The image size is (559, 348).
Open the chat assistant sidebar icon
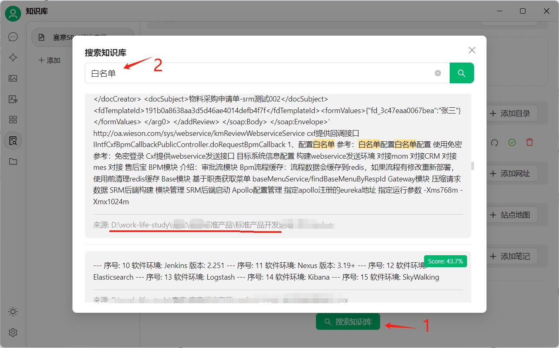(x=13, y=37)
